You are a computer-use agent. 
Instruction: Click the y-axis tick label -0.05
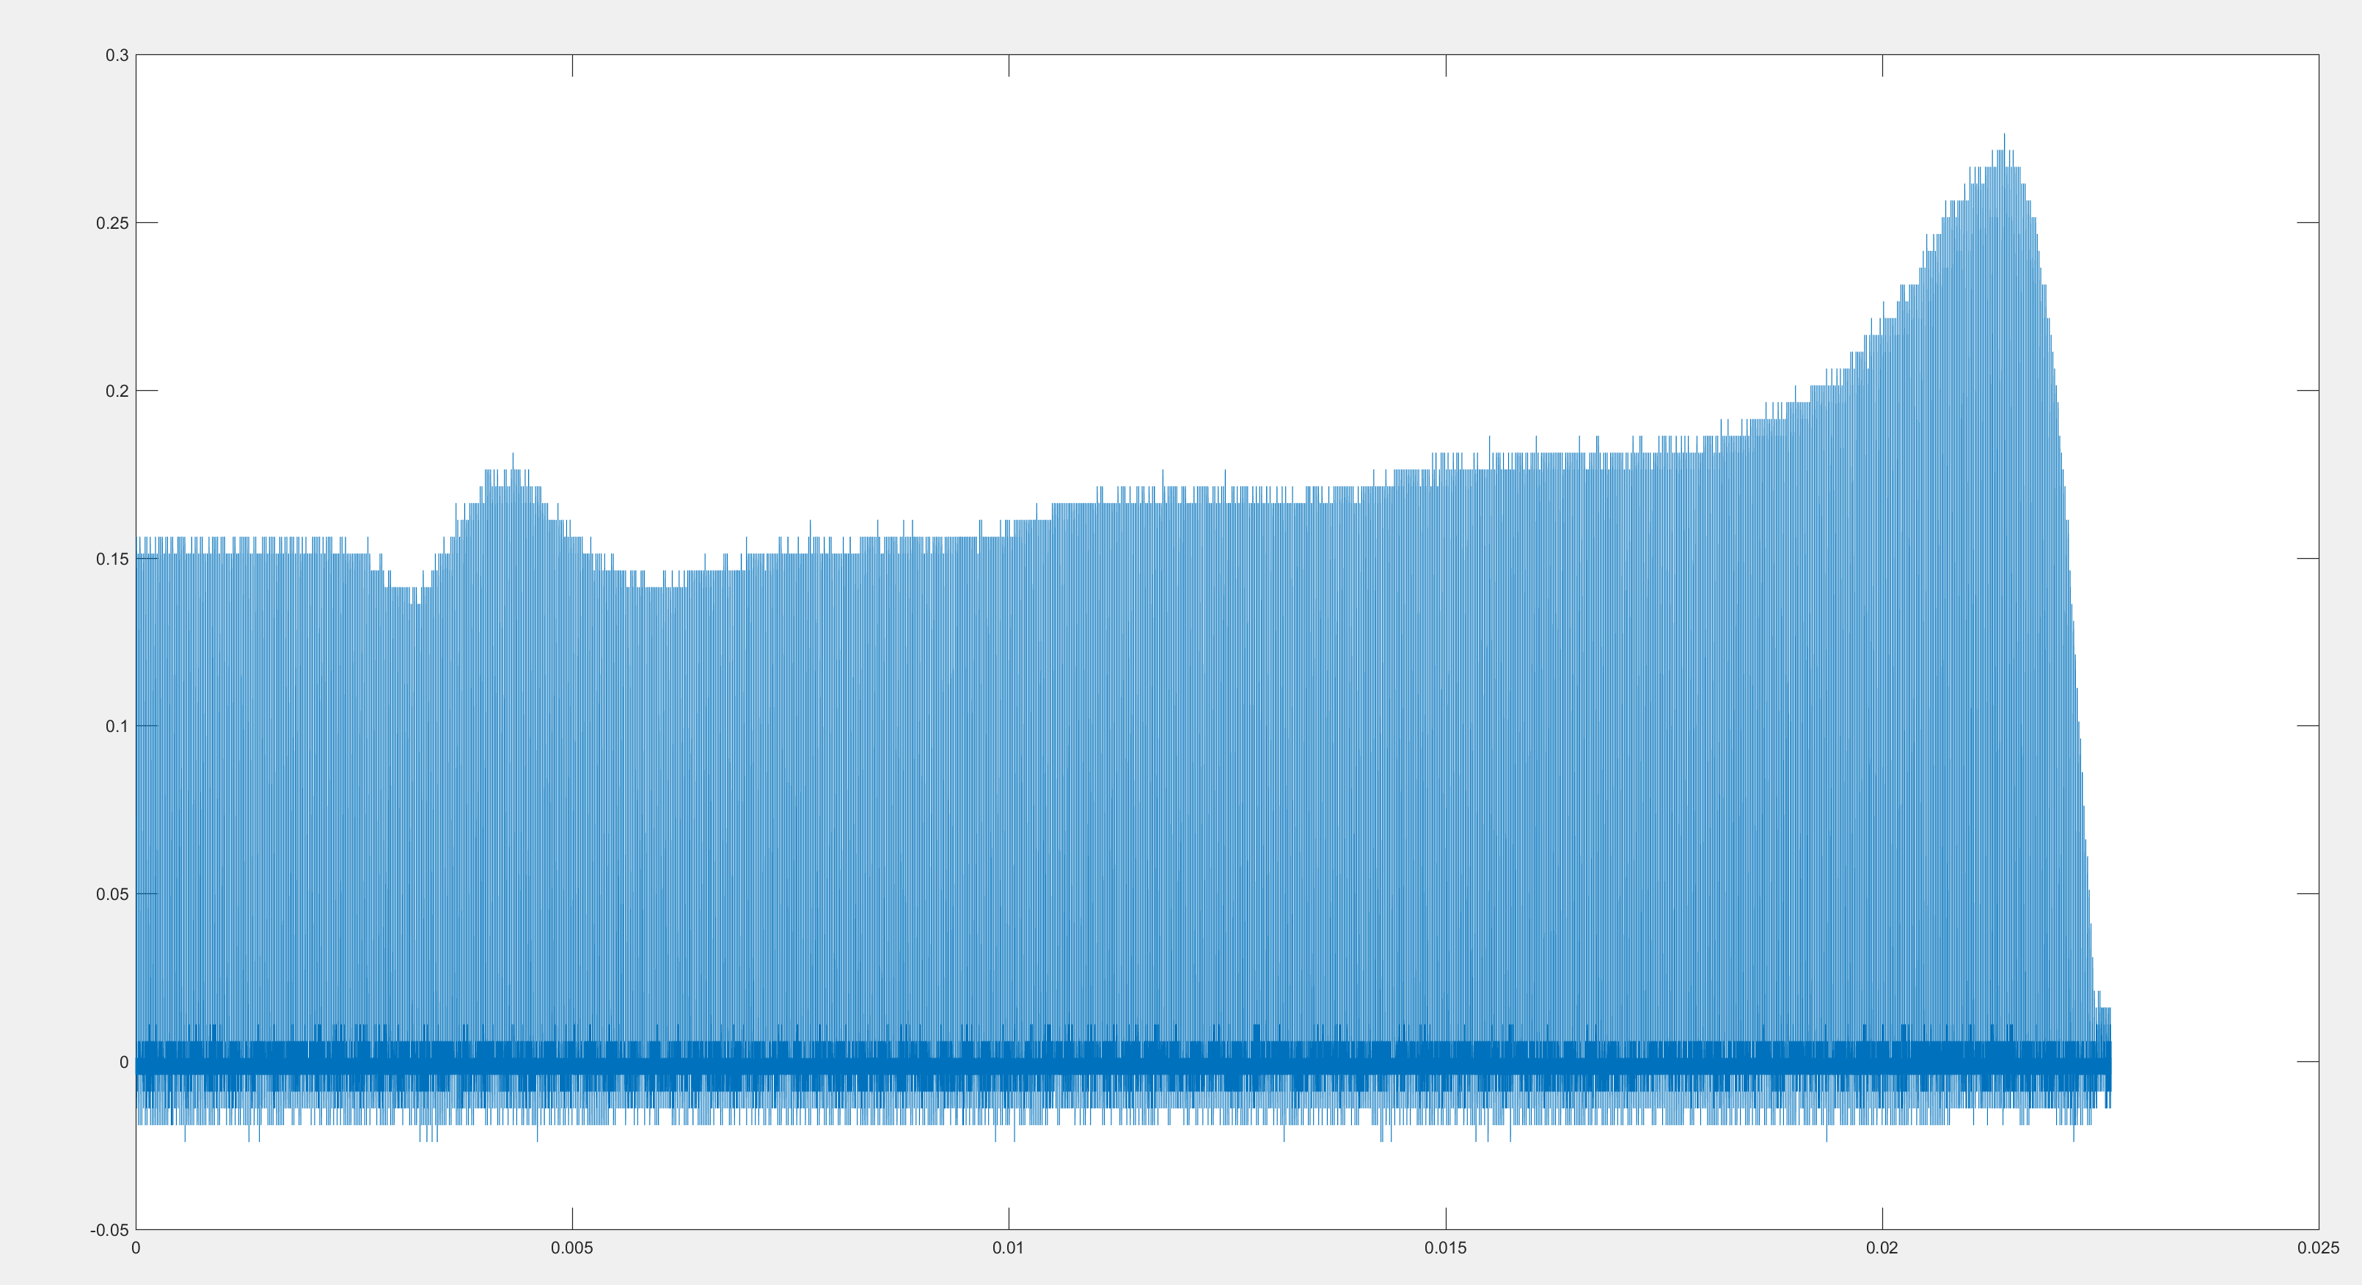pyautogui.click(x=109, y=1230)
